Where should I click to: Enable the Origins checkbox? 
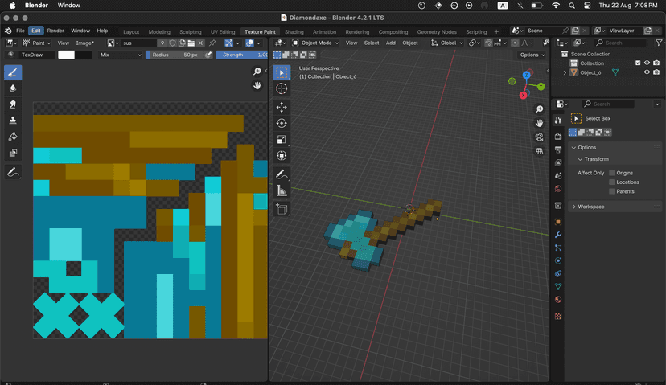612,173
